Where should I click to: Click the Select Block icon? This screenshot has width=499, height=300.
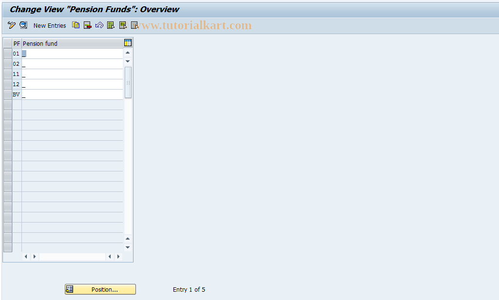pos(122,25)
